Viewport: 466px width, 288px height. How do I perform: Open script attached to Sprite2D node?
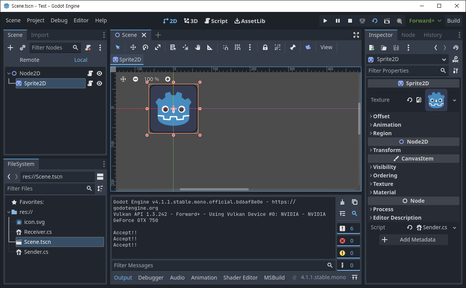pyautogui.click(x=90, y=83)
